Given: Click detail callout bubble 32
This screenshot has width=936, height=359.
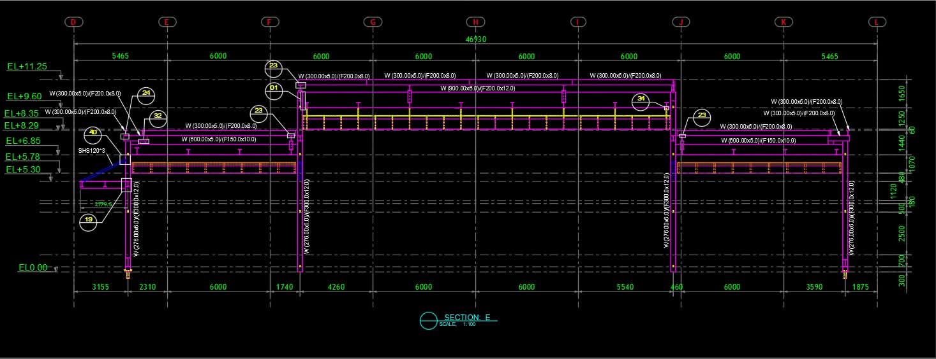Looking at the screenshot, I should tap(158, 116).
